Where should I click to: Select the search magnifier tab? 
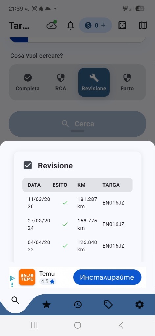coord(15,300)
